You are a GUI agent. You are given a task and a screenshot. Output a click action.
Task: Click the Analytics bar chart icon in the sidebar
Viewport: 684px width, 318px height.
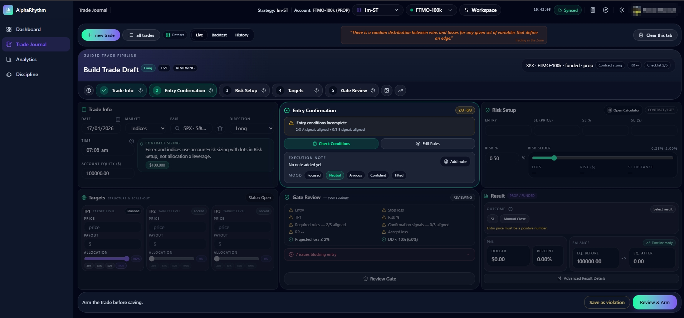(x=9, y=59)
